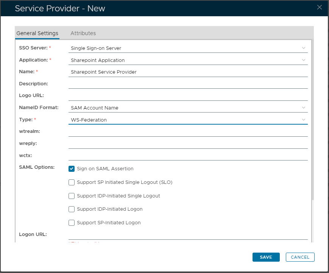
Task: Focus the wreply text field
Action: 188,144
